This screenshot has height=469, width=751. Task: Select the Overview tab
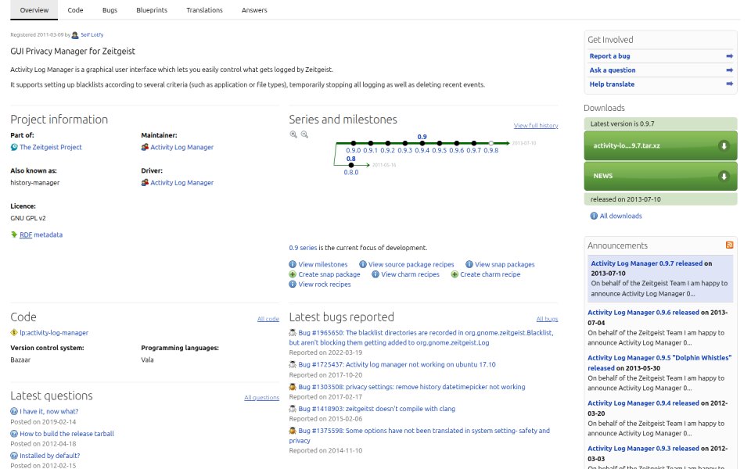tap(34, 10)
